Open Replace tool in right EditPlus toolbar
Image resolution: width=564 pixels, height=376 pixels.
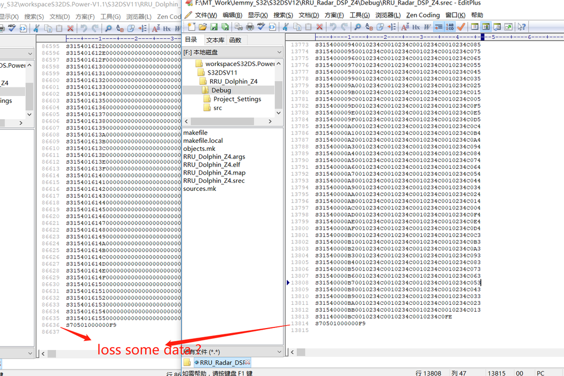point(369,27)
